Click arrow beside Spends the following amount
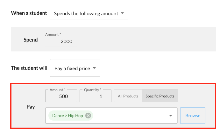Screen dimensions: 220x133 coord(123,14)
